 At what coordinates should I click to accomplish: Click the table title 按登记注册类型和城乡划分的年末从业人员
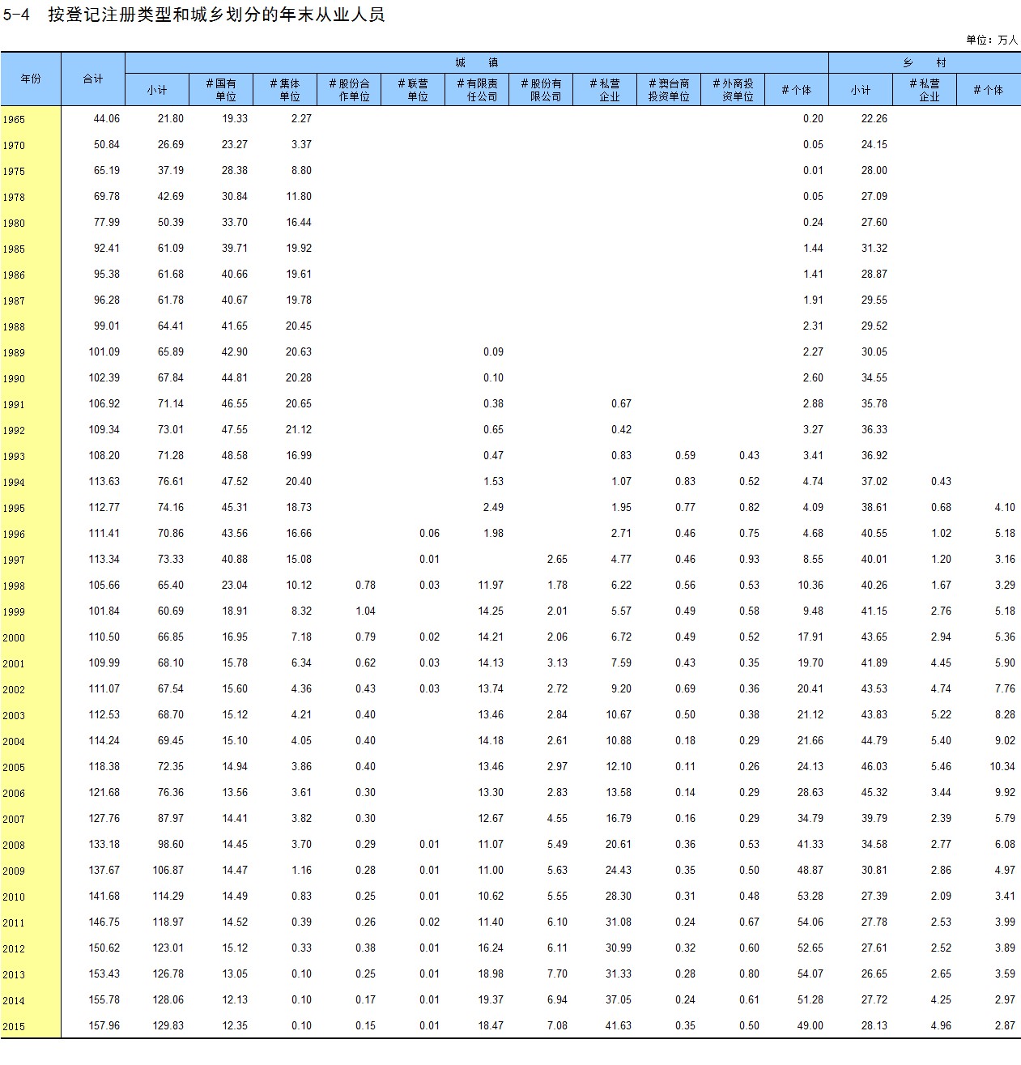tap(215, 15)
